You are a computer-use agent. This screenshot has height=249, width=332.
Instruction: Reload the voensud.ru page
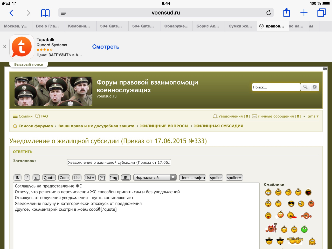[269, 13]
